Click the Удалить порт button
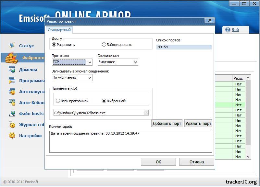Screen dimensions: 260x187 coord(198,124)
